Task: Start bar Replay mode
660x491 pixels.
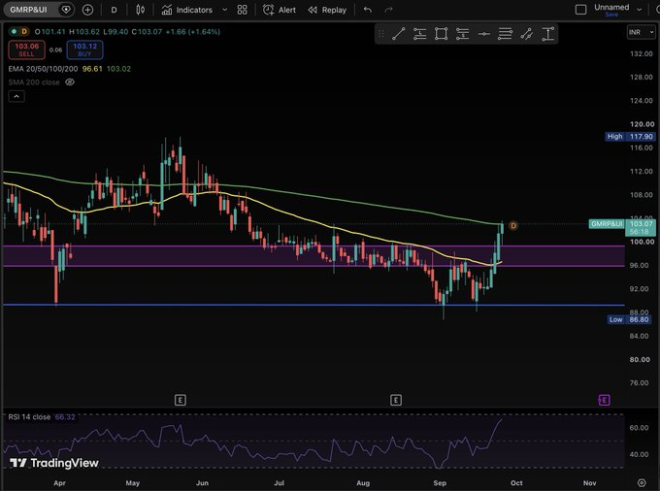Action: (327, 10)
